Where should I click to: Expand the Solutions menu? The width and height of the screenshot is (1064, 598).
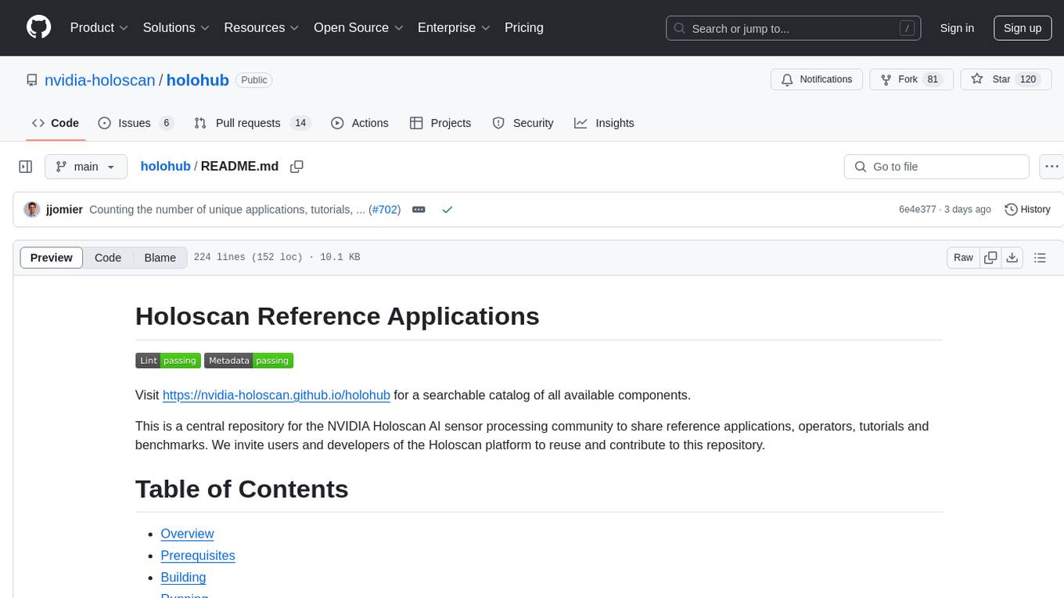pos(176,27)
